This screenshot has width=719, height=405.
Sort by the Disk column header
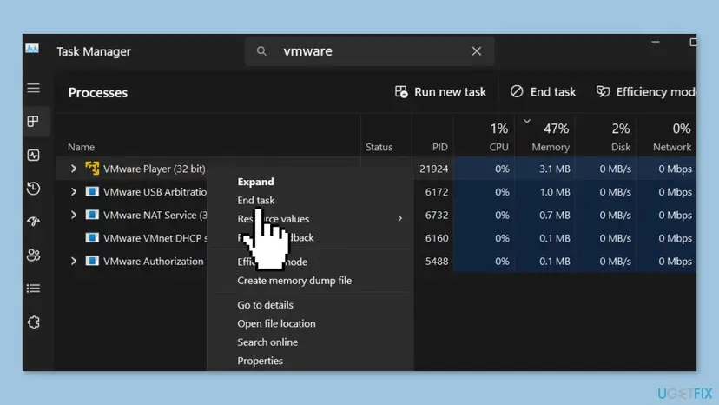[x=620, y=147]
